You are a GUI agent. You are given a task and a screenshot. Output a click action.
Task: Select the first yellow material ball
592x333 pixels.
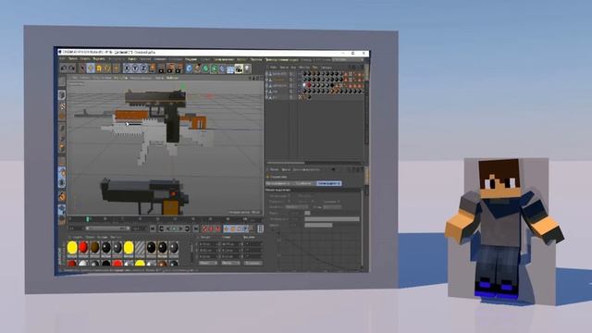point(72,248)
